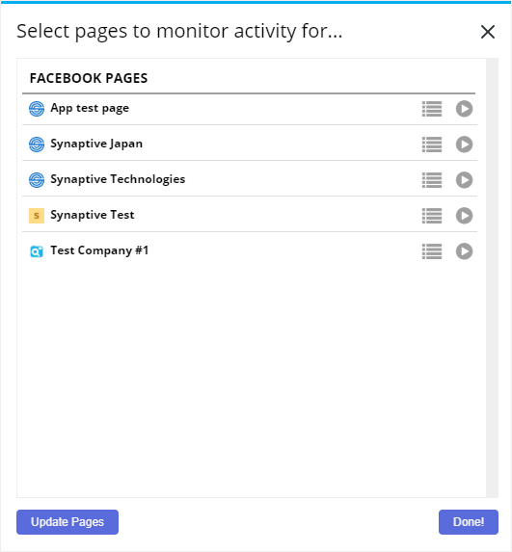Click the list icon for App test page
Viewport: 512px width, 552px height.
click(432, 109)
